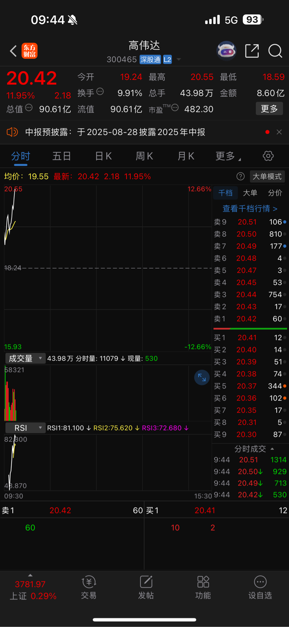Switch to the 分时 tab
289x627 pixels.
(x=21, y=156)
